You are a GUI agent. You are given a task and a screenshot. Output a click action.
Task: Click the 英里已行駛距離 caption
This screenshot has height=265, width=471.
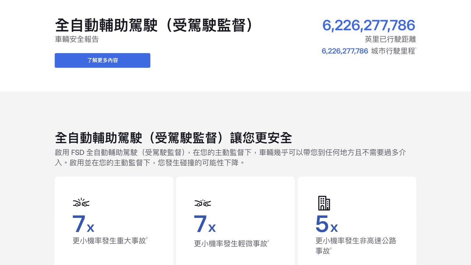click(390, 39)
